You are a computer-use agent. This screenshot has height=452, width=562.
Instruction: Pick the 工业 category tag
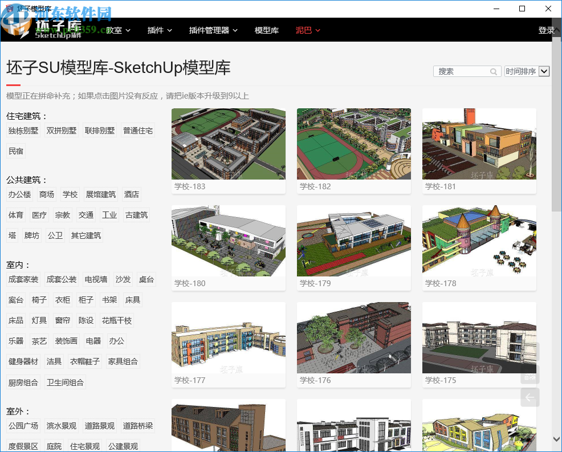tap(109, 215)
